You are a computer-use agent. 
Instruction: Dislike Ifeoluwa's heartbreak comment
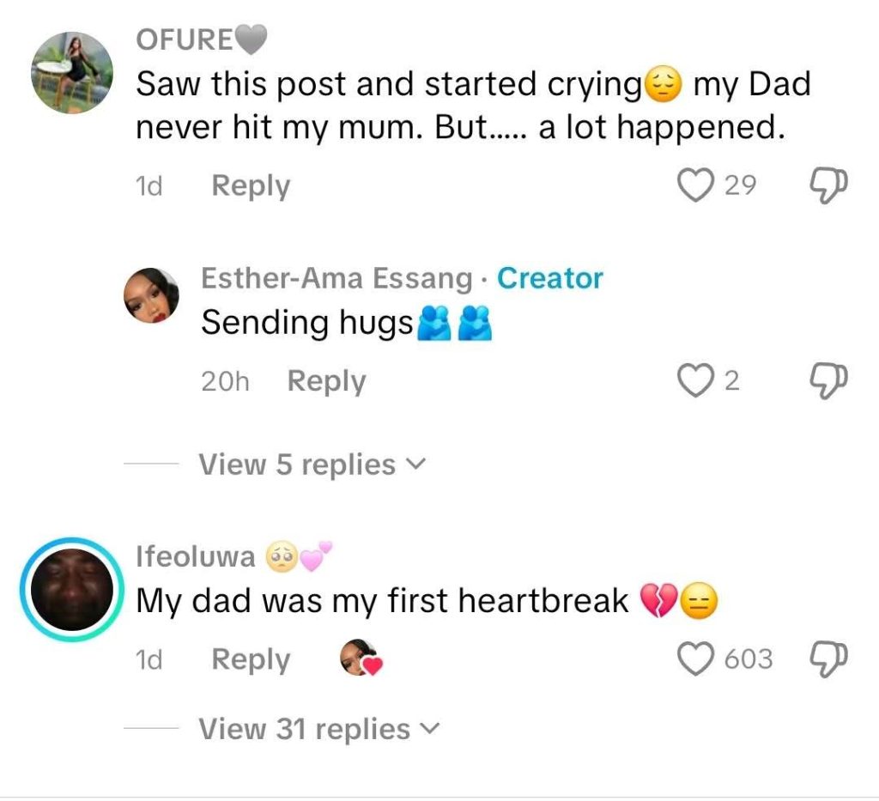pos(828,659)
